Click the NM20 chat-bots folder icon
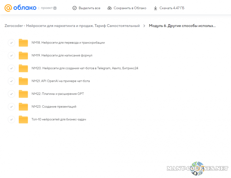The image size is (231, 178). 23,68
